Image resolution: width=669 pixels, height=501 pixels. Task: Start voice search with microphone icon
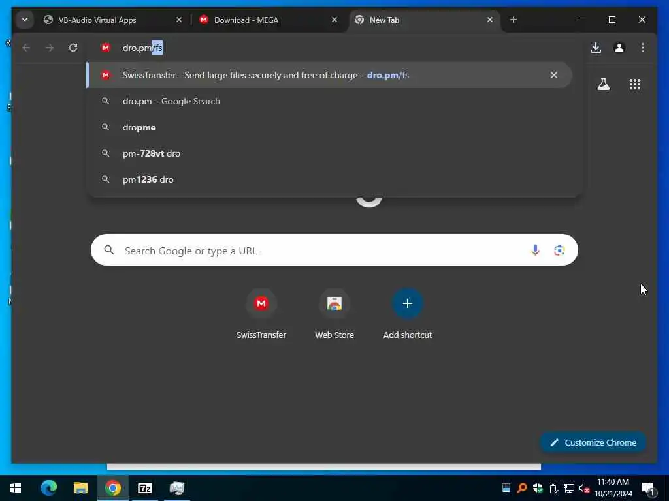(535, 250)
